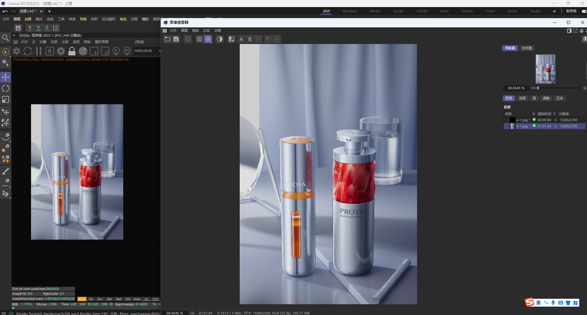The width and height of the screenshot is (587, 315).
Task: Open Picture Viewer hamburger menu
Action: click(x=165, y=31)
